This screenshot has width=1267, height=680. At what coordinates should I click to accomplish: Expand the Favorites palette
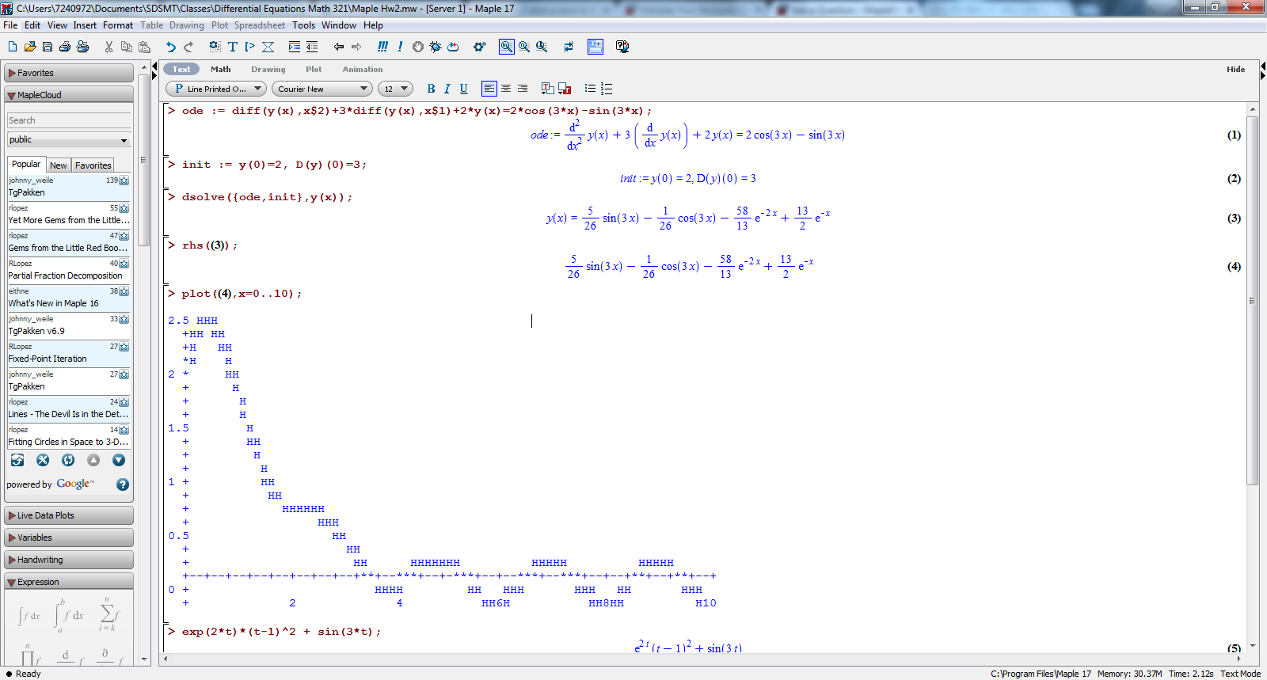pyautogui.click(x=69, y=73)
